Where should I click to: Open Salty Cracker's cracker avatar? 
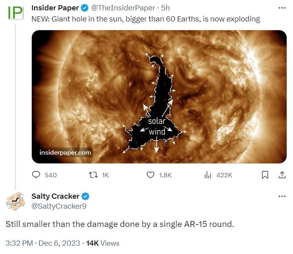point(15,202)
